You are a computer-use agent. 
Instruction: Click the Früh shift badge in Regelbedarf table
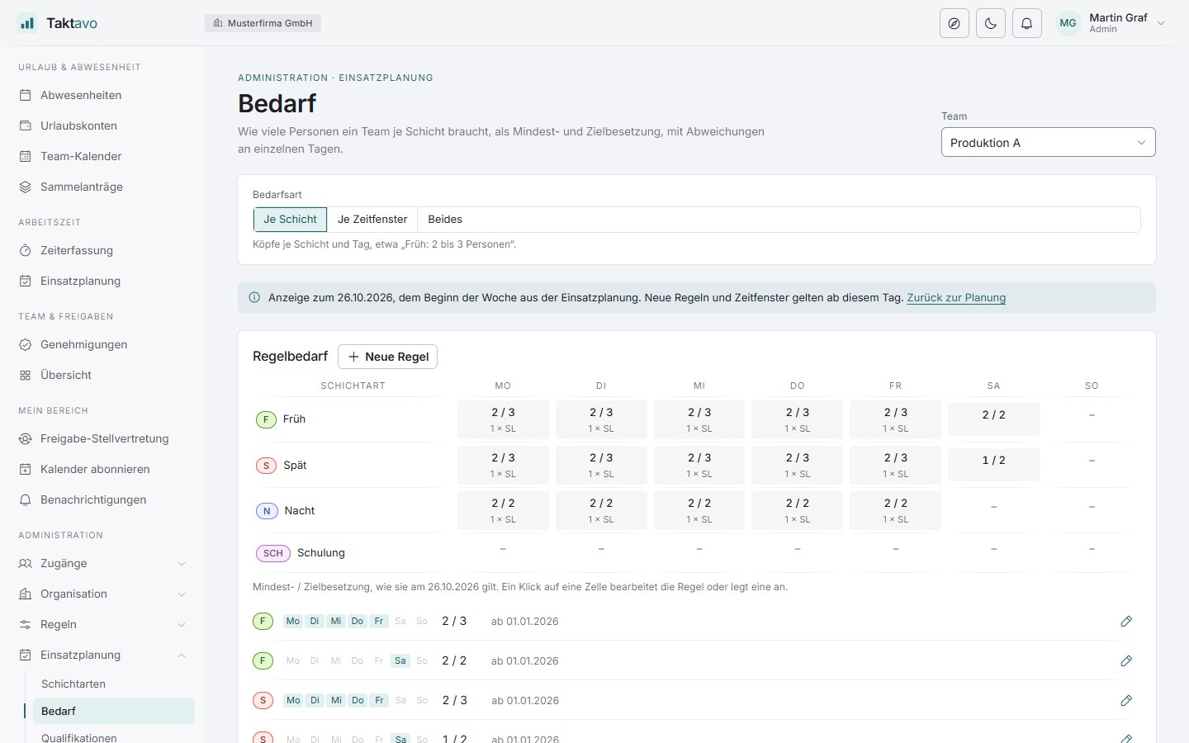coord(266,419)
